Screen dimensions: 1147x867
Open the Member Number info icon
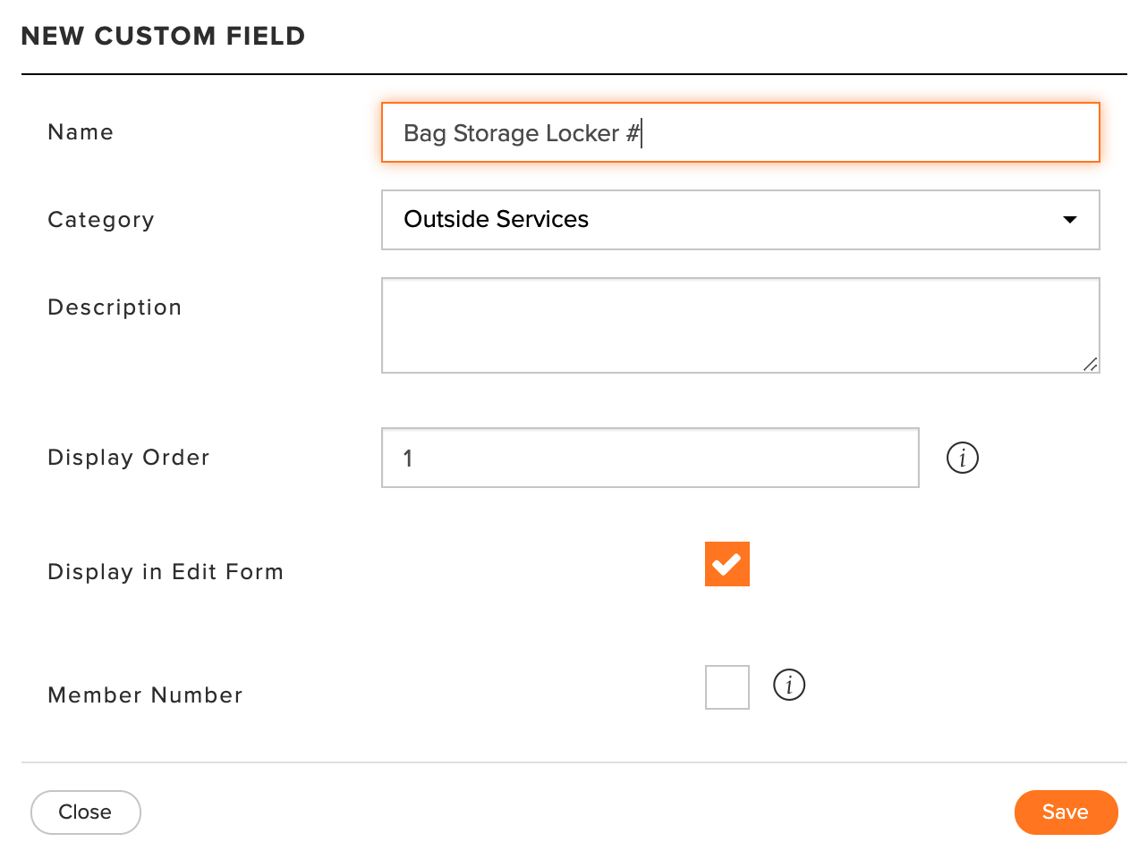click(x=789, y=685)
